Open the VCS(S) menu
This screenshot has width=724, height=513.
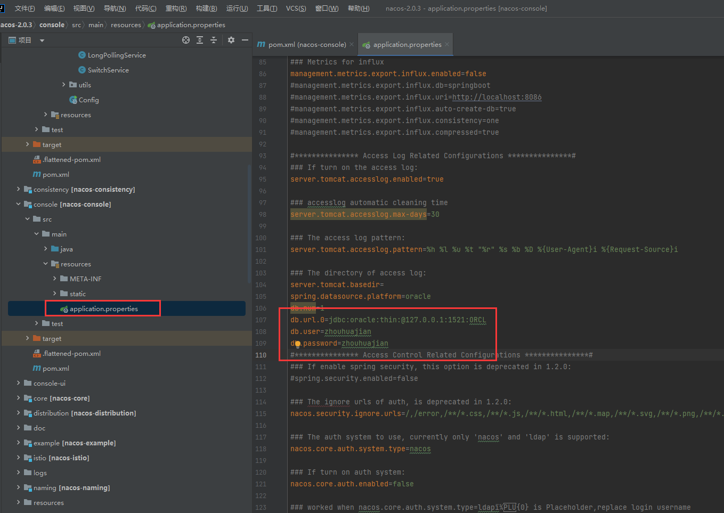coord(296,9)
